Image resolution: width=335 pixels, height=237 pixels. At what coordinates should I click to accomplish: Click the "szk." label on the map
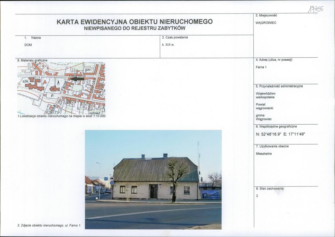pyautogui.click(x=26, y=81)
